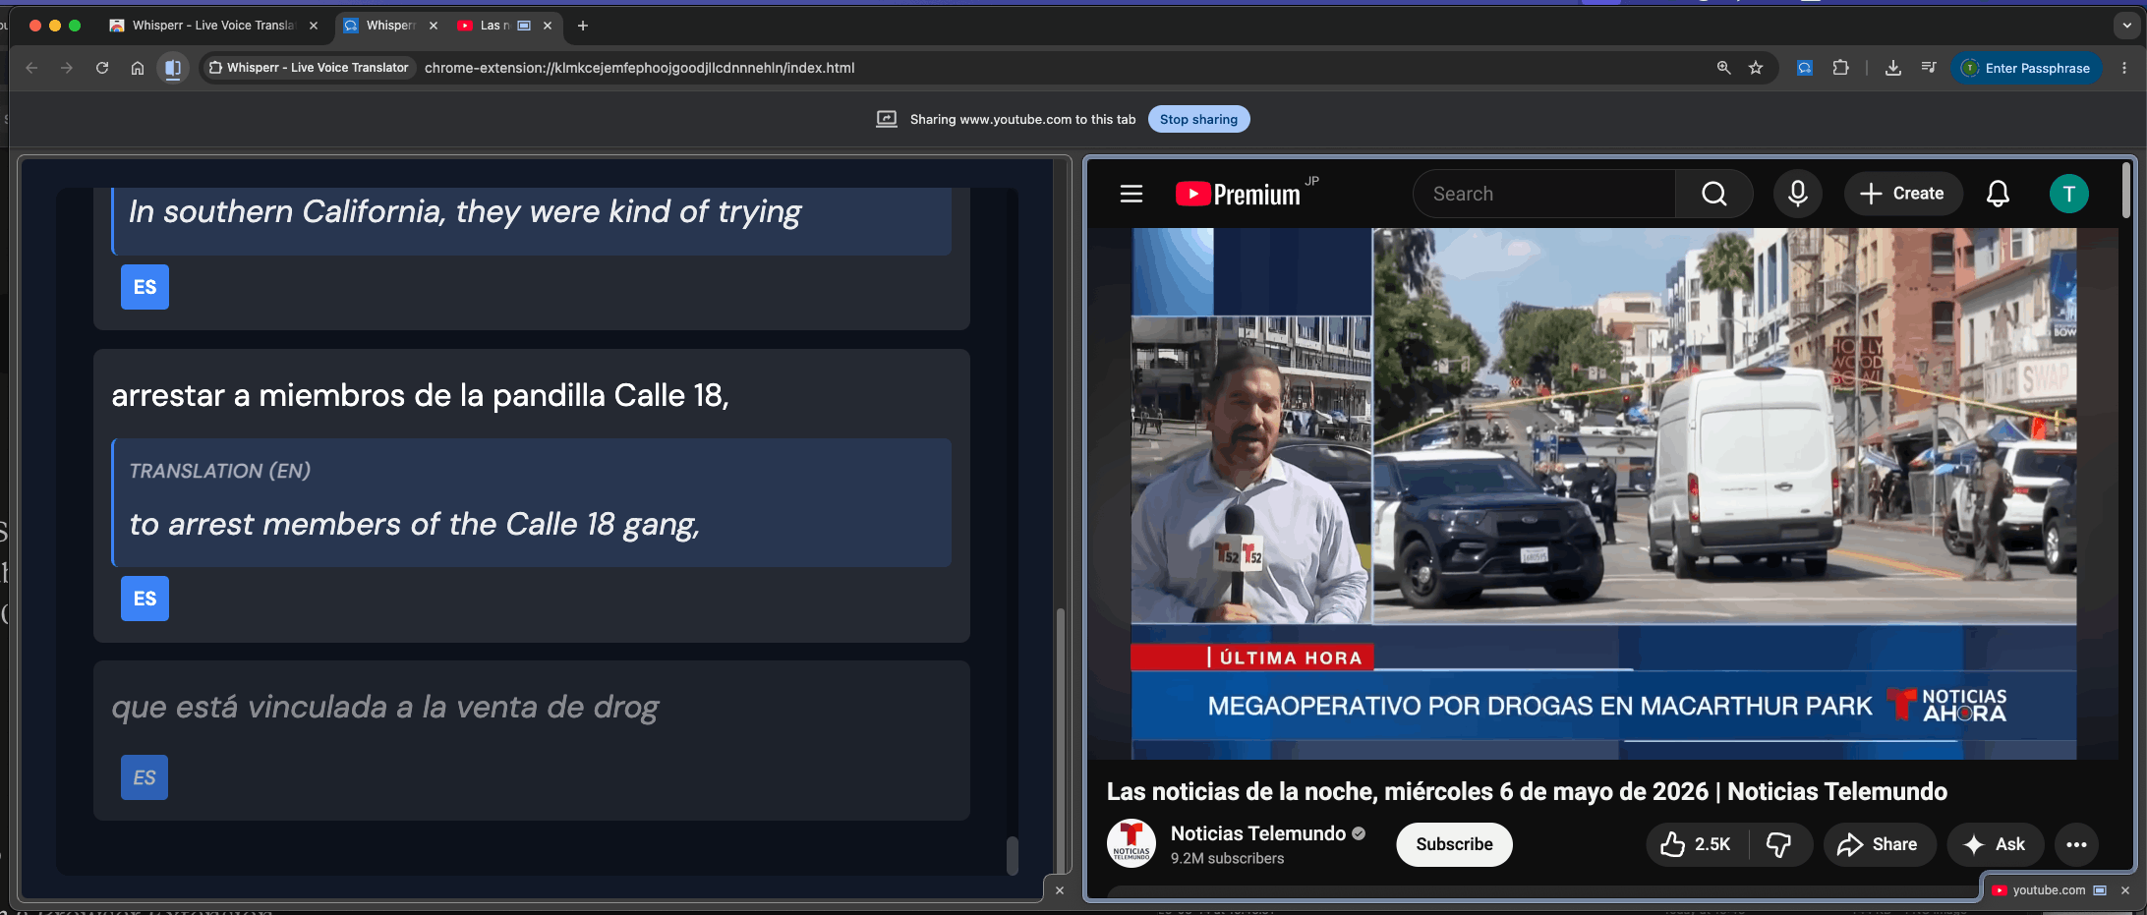
Task: Open a new tab with plus button
Action: [x=583, y=26]
